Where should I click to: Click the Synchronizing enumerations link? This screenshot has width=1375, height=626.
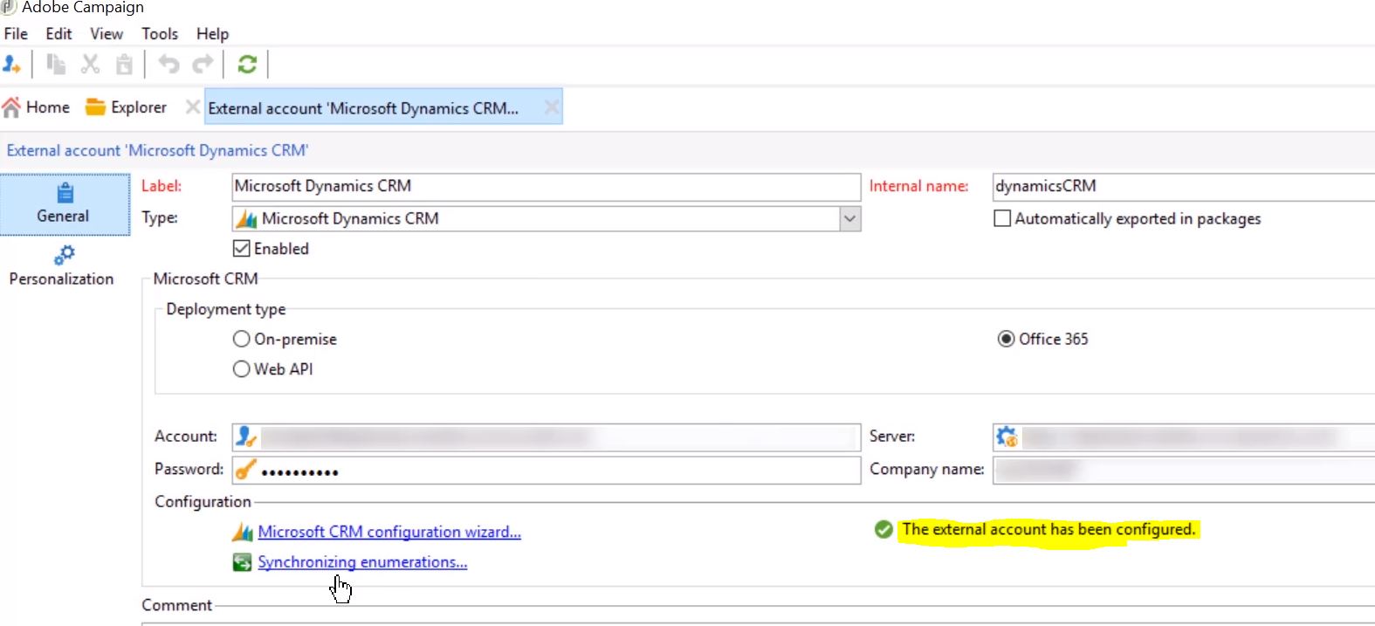pos(361,562)
